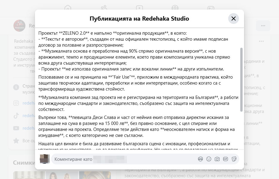Open the sticker picker for comment
The width and height of the screenshot is (279, 179).
pyautogui.click(x=234, y=159)
